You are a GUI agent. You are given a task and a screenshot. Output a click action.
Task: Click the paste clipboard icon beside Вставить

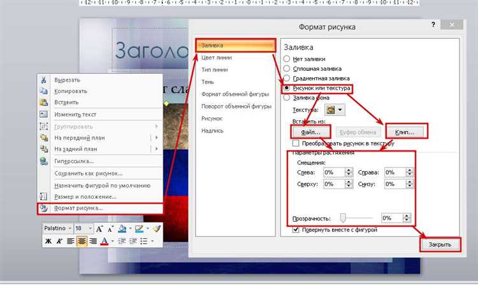43,103
